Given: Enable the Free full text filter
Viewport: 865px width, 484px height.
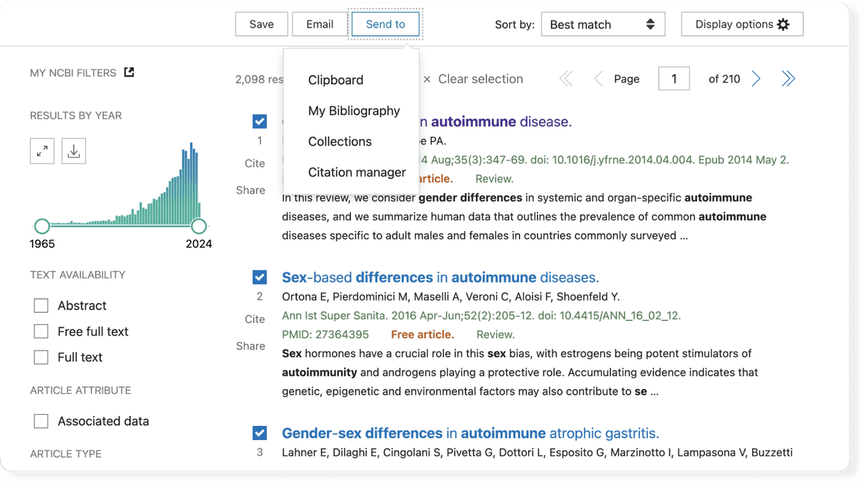Looking at the screenshot, I should [x=41, y=331].
